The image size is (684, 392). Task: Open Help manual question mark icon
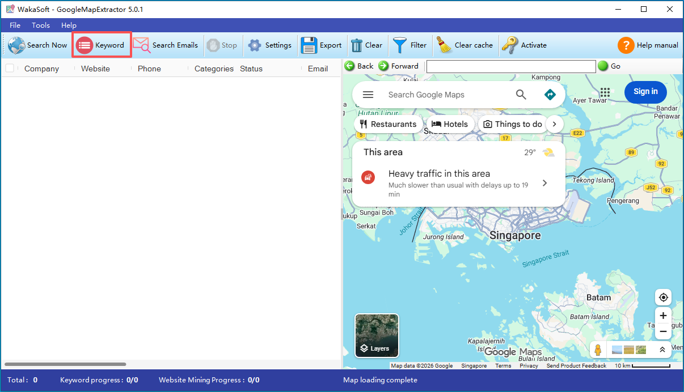coord(626,45)
